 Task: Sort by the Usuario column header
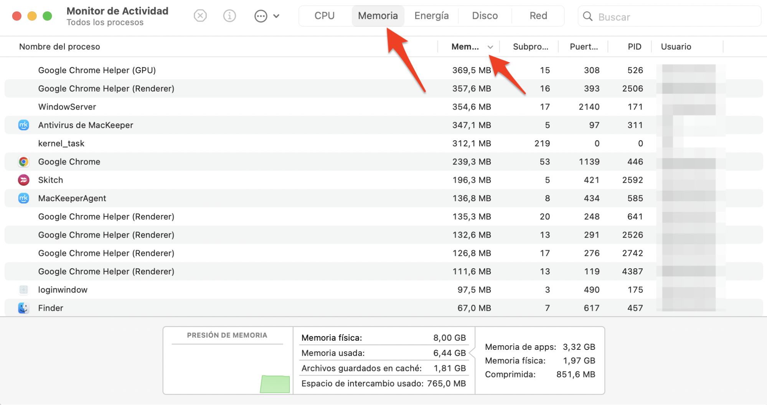[676, 46]
